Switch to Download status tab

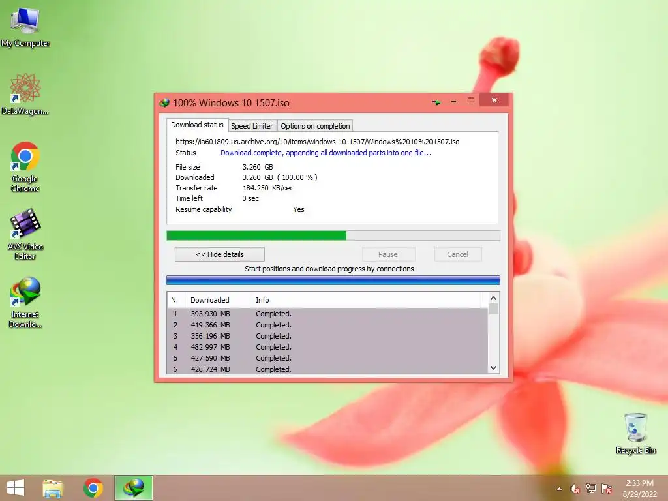[x=197, y=125]
